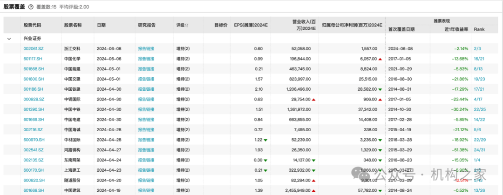The image size is (503, 195).
Task: Open 报告链接 for 中国化学
Action: point(146,59)
